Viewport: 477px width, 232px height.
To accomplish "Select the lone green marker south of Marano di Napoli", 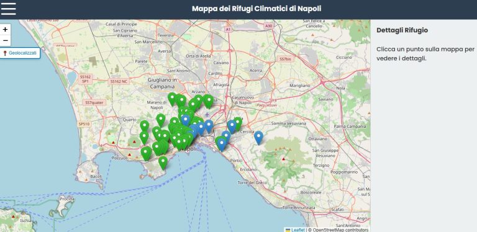I will pos(161,120).
